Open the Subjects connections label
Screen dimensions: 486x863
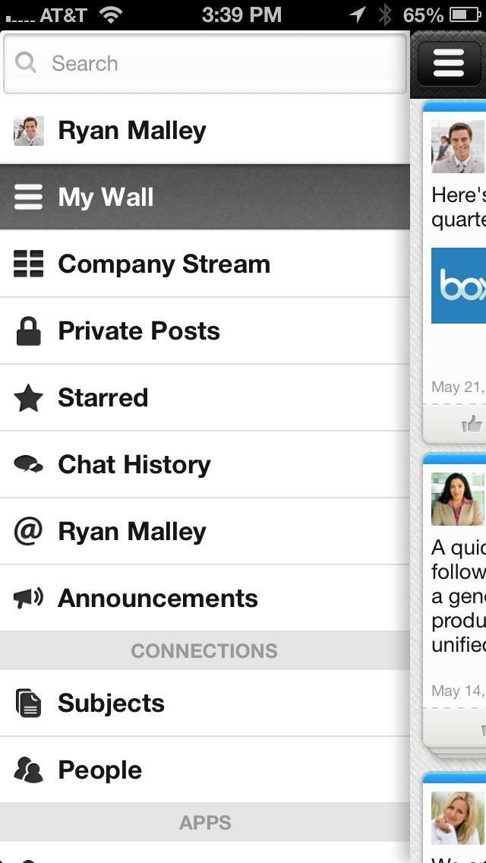pos(111,703)
